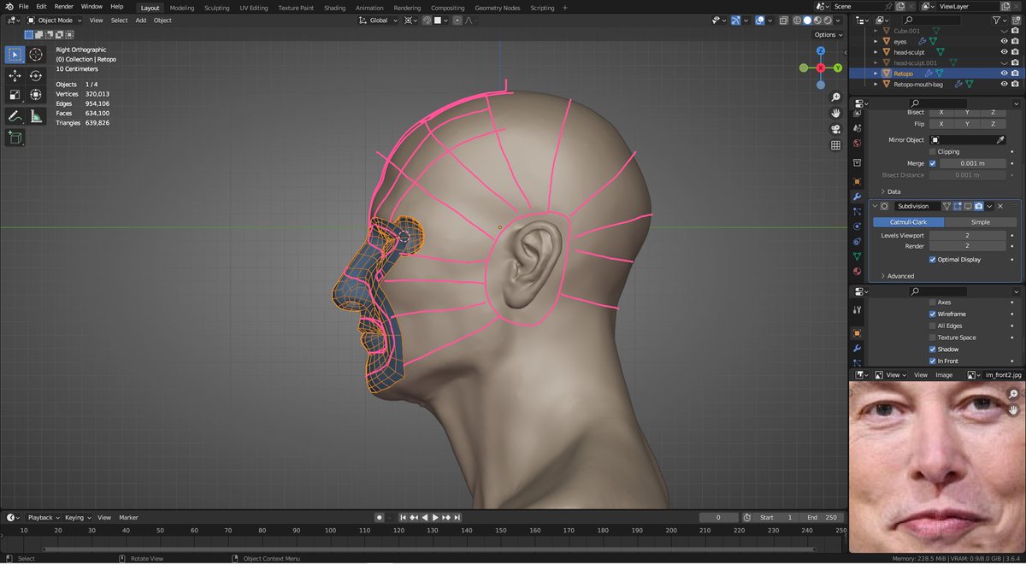
Task: Hide the head-sculpt object in the outliner
Action: coord(1005,52)
